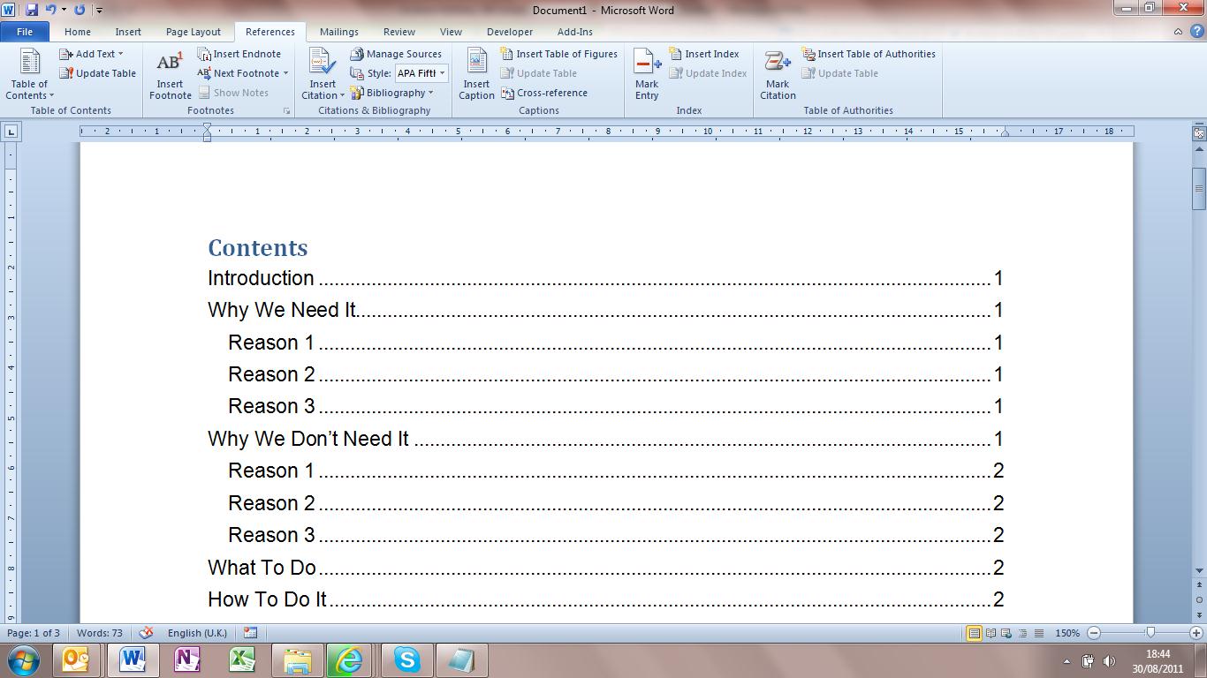Expand the Bibliography dropdown
Screen dimensions: 1207x678
(430, 93)
